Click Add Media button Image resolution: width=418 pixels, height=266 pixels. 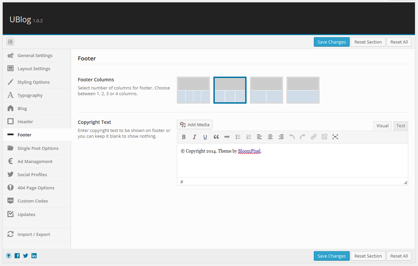pos(194,125)
